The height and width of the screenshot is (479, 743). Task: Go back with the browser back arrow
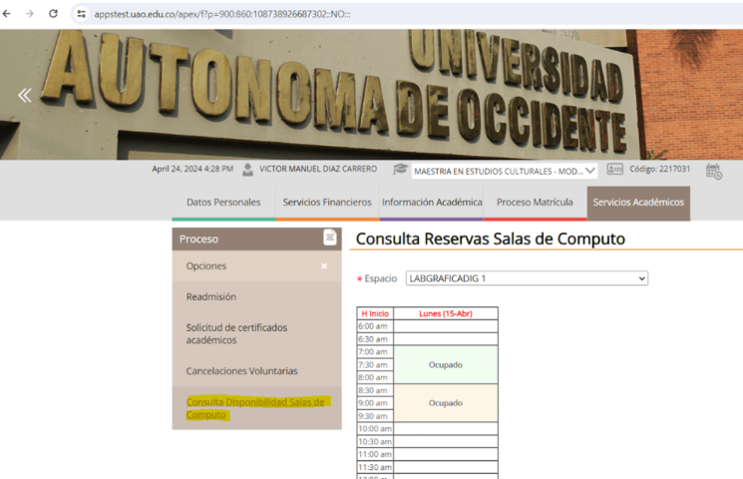[x=6, y=14]
